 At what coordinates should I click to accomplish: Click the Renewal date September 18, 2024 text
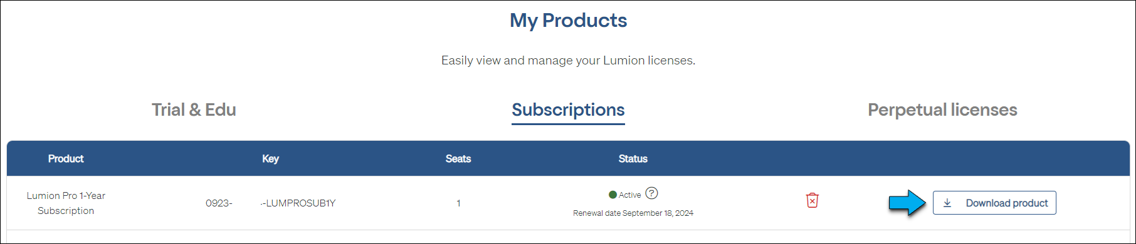pyautogui.click(x=633, y=213)
